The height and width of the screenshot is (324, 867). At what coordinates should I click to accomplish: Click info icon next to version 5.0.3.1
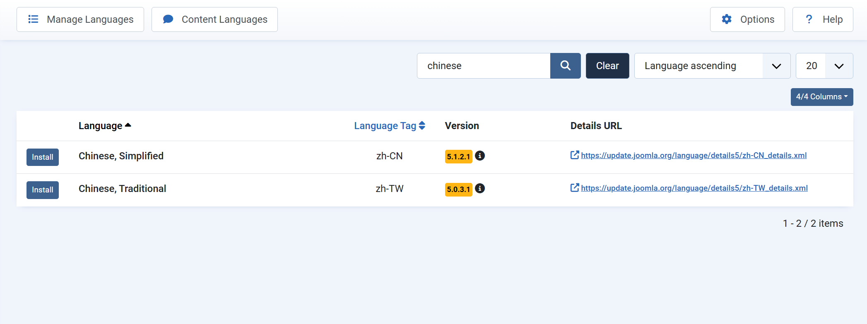tap(480, 188)
